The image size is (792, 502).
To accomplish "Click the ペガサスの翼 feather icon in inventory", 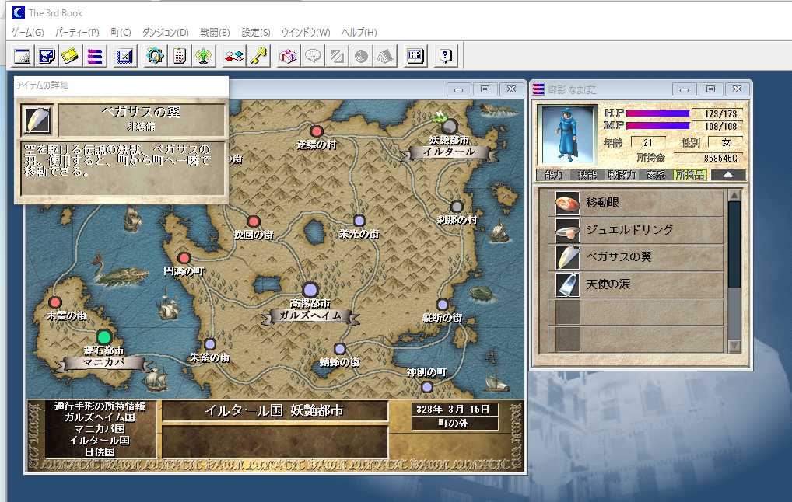I will point(567,258).
